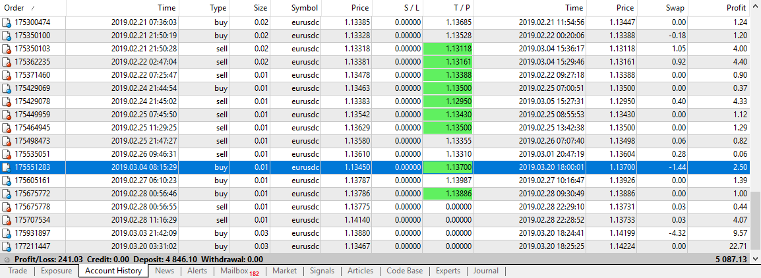
Task: Click open time 2019.02.21 07:36:03
Action: pyautogui.click(x=144, y=22)
